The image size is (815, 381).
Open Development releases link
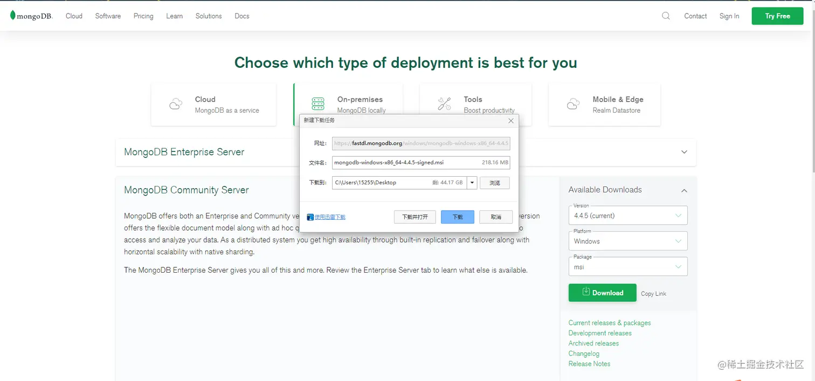point(600,333)
